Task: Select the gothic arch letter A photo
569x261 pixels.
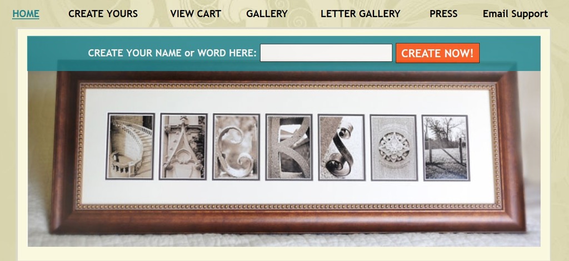Action: coord(183,147)
